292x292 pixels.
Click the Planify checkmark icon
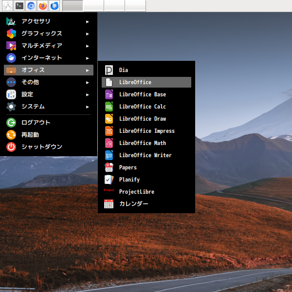coord(109,180)
